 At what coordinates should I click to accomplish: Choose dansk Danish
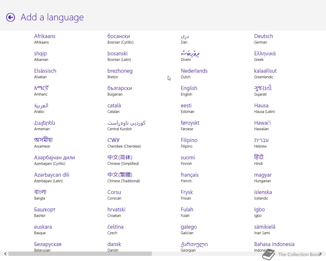click(114, 247)
